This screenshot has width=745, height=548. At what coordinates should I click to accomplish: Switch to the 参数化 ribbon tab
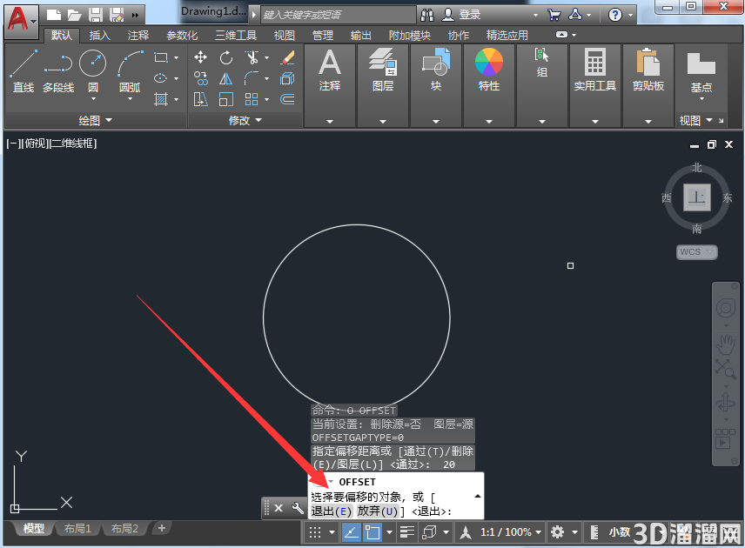coord(182,36)
